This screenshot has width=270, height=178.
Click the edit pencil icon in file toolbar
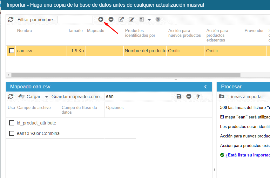tap(131, 19)
